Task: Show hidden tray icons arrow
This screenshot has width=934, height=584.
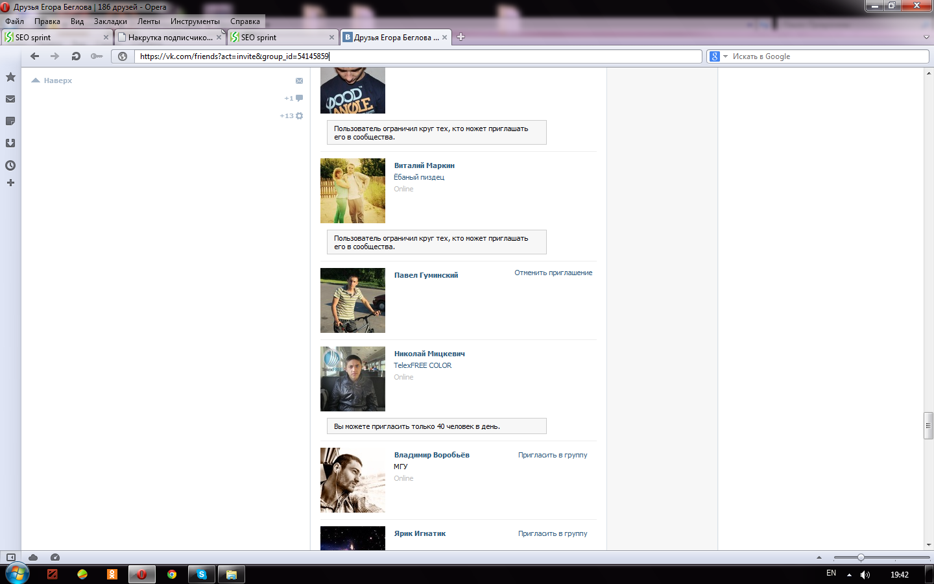Action: pos(849,575)
